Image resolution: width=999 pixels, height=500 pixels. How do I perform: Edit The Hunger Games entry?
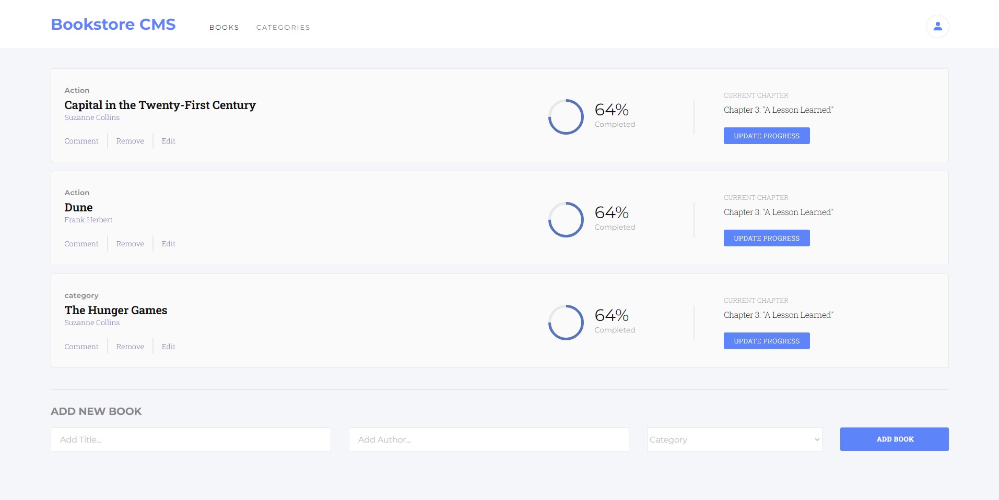tap(168, 347)
